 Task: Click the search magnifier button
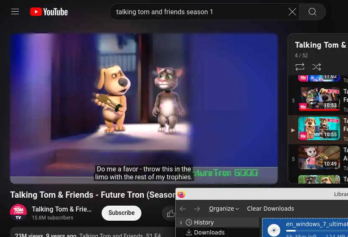click(312, 12)
